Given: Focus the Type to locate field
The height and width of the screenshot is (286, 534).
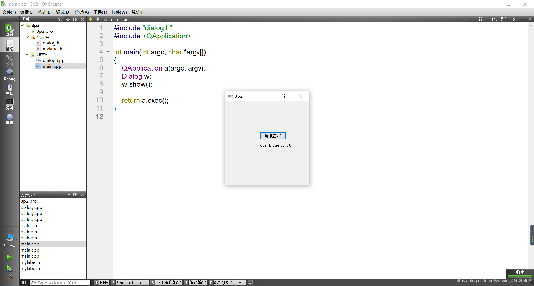Looking at the screenshot, I should click(x=60, y=282).
